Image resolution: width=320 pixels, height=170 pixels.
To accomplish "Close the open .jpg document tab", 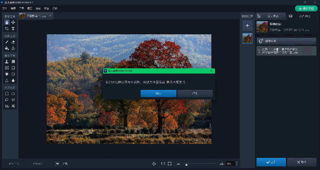I will (50, 15).
